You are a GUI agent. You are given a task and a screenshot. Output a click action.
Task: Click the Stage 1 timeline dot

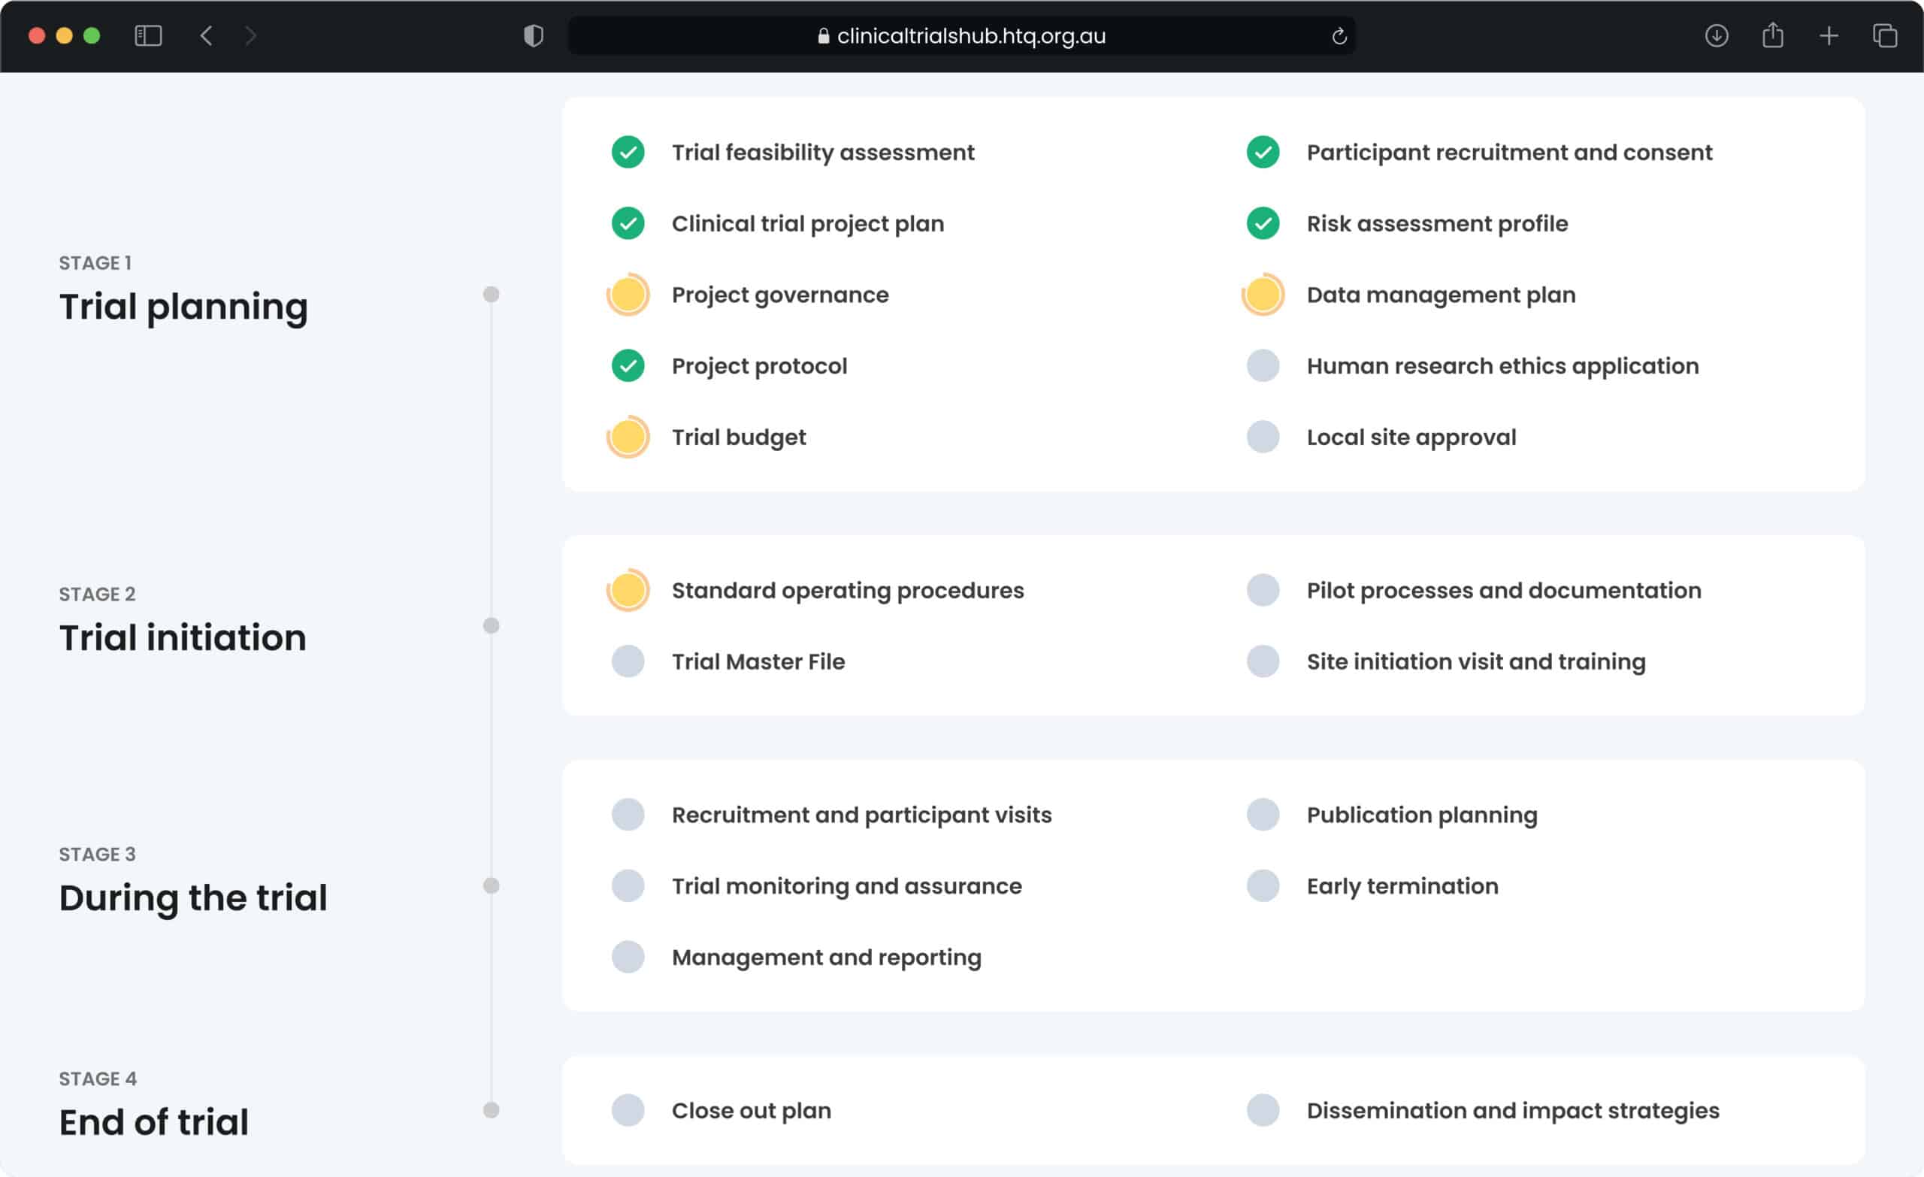pyautogui.click(x=492, y=295)
